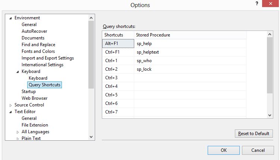Select the Ctrl+3 shortcut cell
Image resolution: width=280 pixels, height=160 pixels.
pyautogui.click(x=118, y=78)
